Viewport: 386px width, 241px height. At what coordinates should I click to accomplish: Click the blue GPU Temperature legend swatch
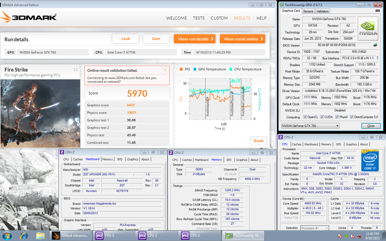195,70
